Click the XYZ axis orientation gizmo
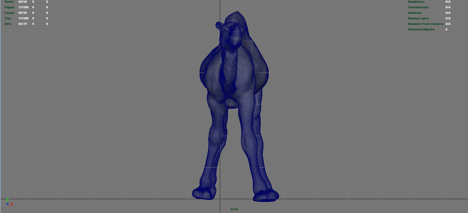The width and height of the screenshot is (468, 213). click(9, 202)
